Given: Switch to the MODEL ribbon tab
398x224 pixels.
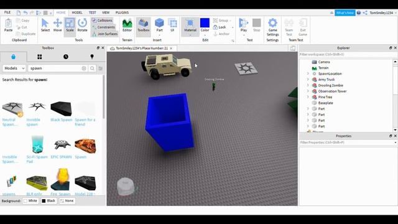Looking at the screenshot, I should click(77, 12).
